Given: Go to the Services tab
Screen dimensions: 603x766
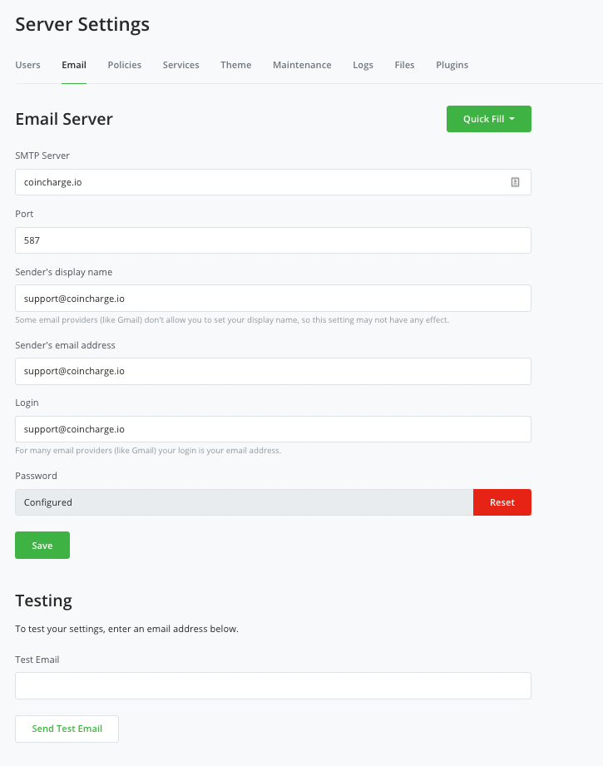Looking at the screenshot, I should pos(180,65).
